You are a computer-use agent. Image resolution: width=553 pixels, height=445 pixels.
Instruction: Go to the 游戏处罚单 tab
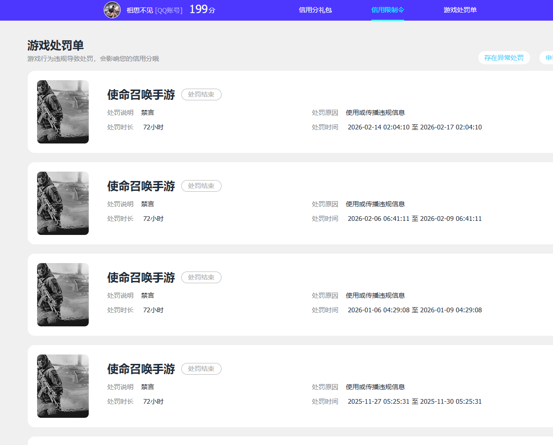(x=460, y=10)
